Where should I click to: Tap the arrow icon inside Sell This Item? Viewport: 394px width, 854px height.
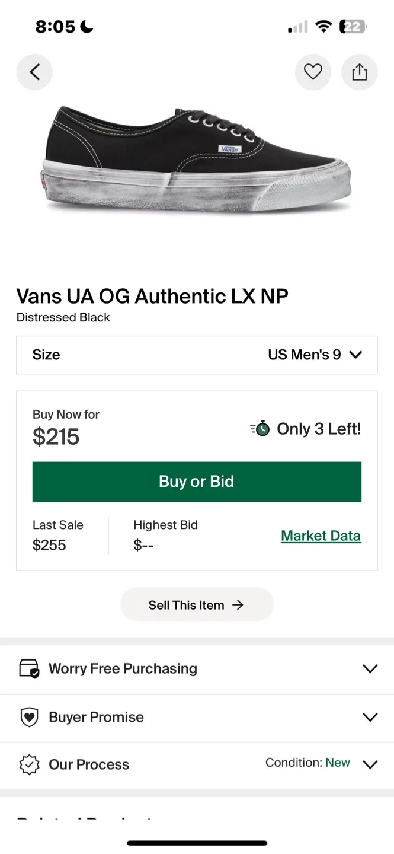pos(238,604)
